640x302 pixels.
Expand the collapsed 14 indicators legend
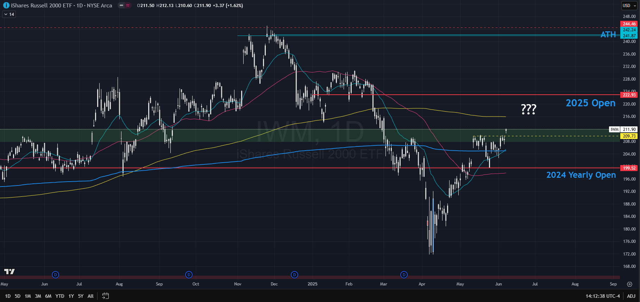[x=9, y=14]
